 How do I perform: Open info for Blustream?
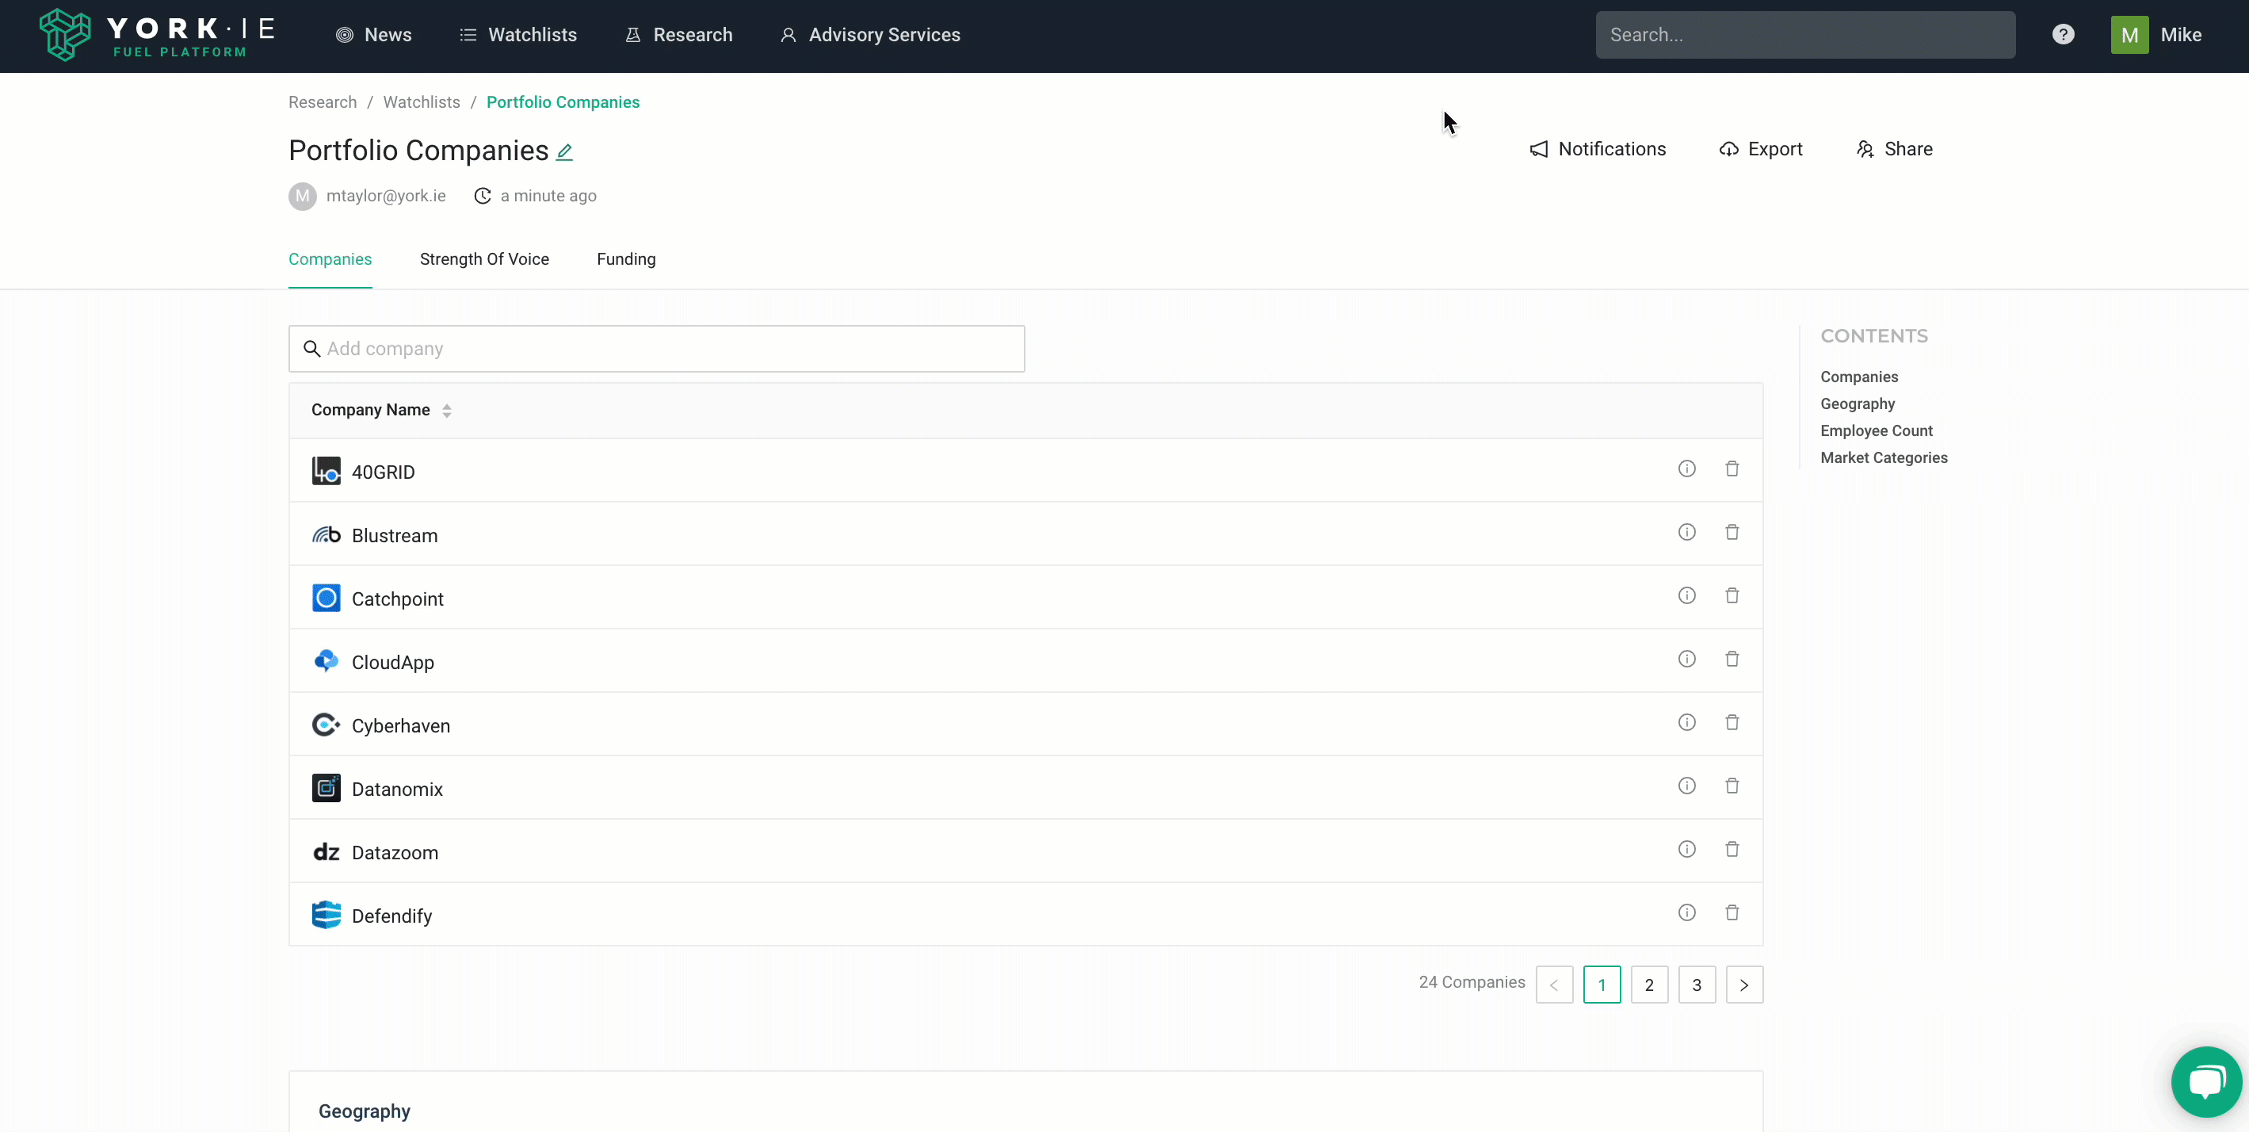pos(1686,533)
